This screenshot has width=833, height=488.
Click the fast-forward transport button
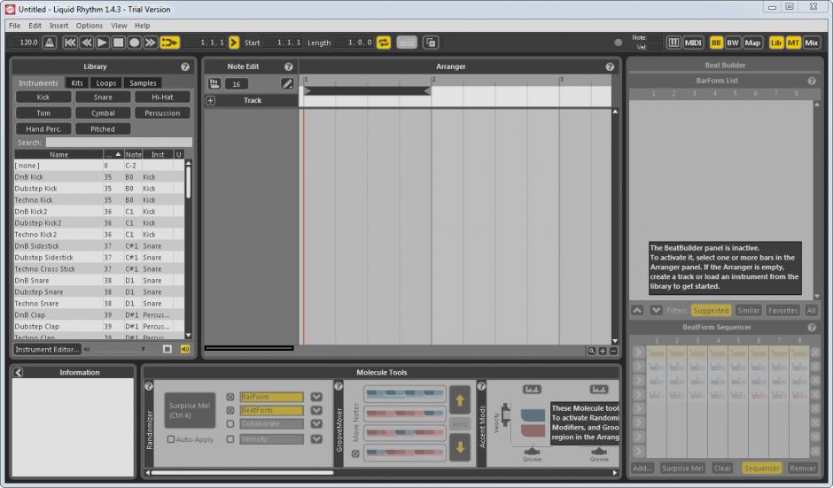coord(151,43)
